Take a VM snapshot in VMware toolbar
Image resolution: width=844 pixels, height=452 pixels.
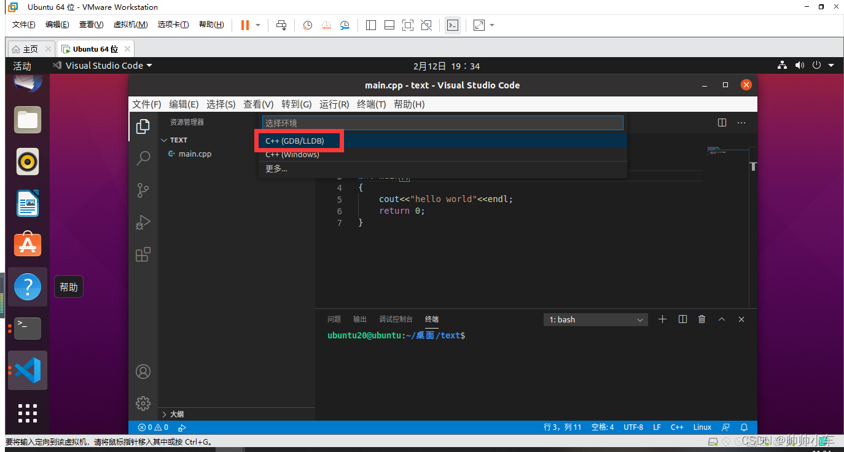(x=308, y=25)
